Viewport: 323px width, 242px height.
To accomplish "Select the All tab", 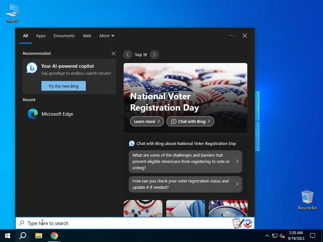I will 26,36.
